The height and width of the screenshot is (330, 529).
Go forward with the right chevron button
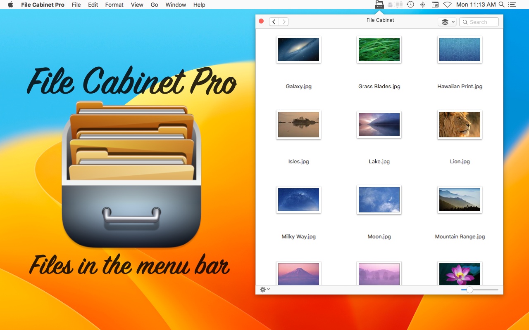(x=284, y=22)
